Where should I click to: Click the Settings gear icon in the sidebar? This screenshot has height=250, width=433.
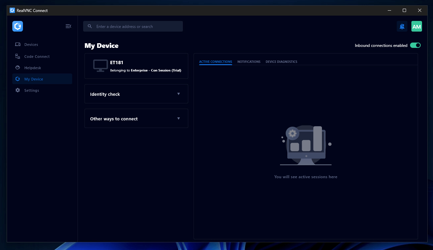pos(18,90)
